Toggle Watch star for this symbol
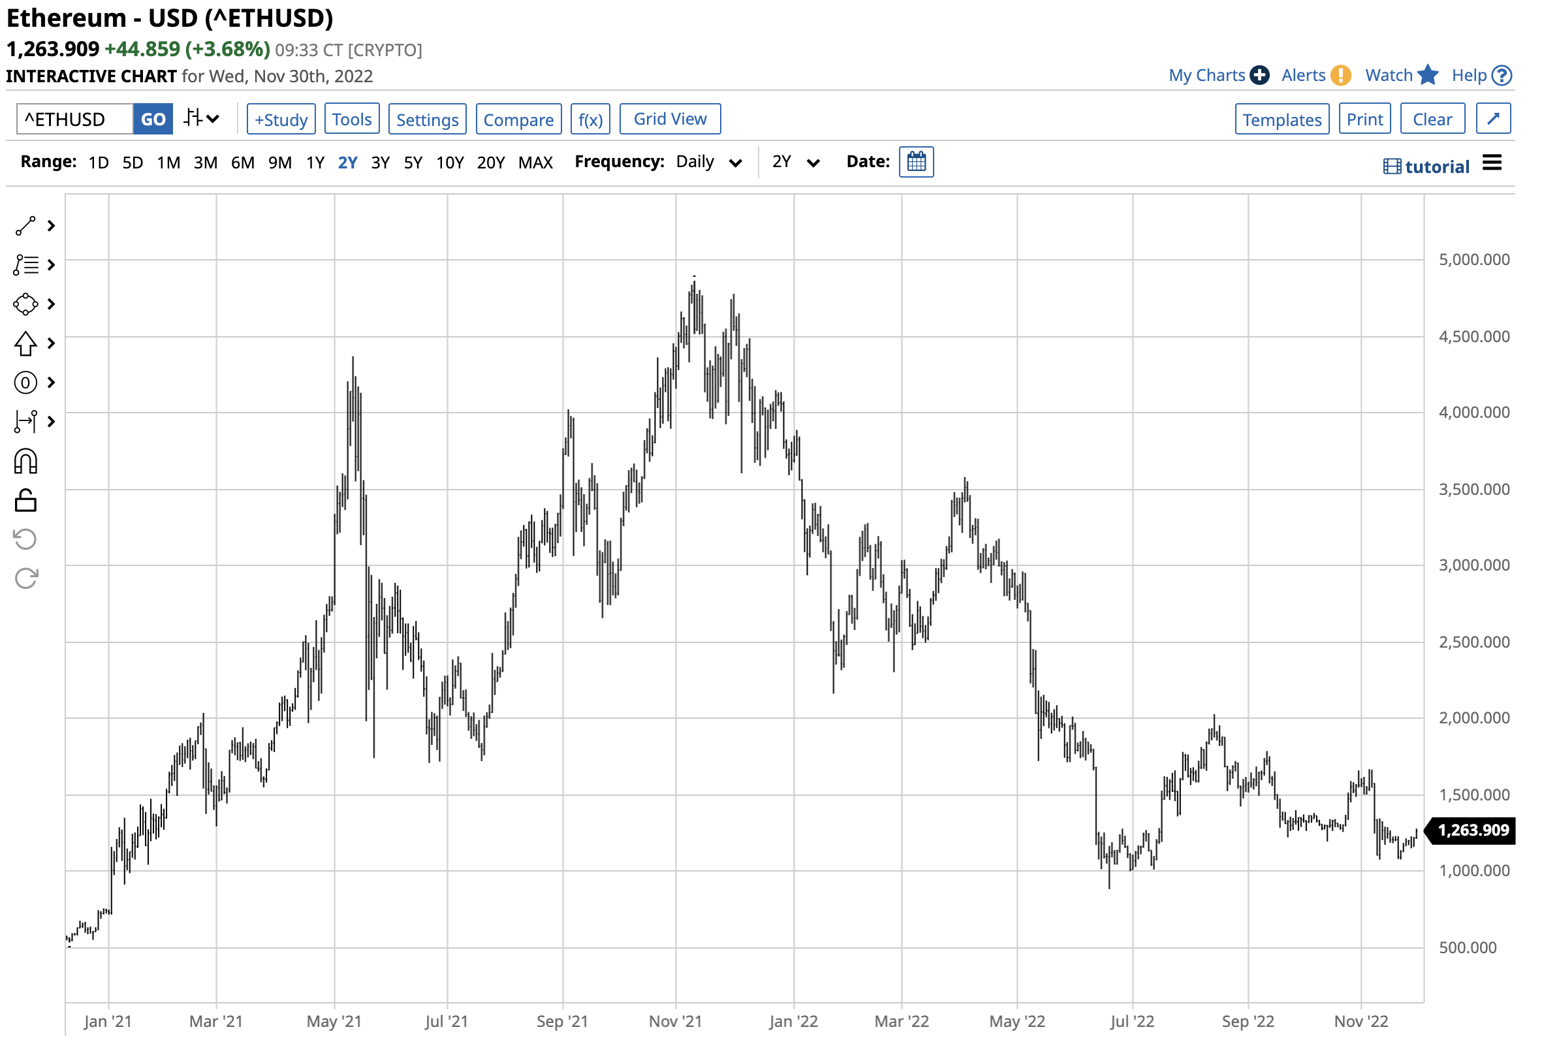 click(x=1428, y=75)
